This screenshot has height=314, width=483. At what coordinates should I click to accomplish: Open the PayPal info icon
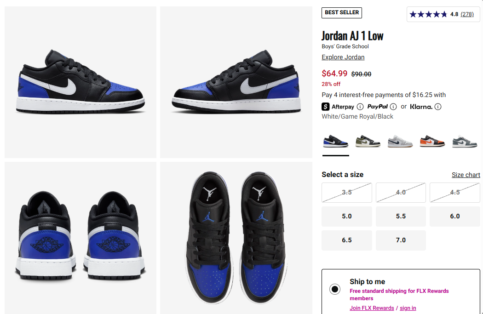click(393, 107)
